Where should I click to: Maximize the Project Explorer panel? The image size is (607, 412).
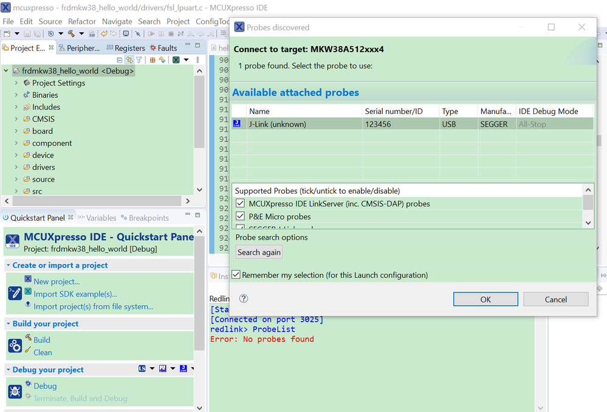pyautogui.click(x=197, y=46)
